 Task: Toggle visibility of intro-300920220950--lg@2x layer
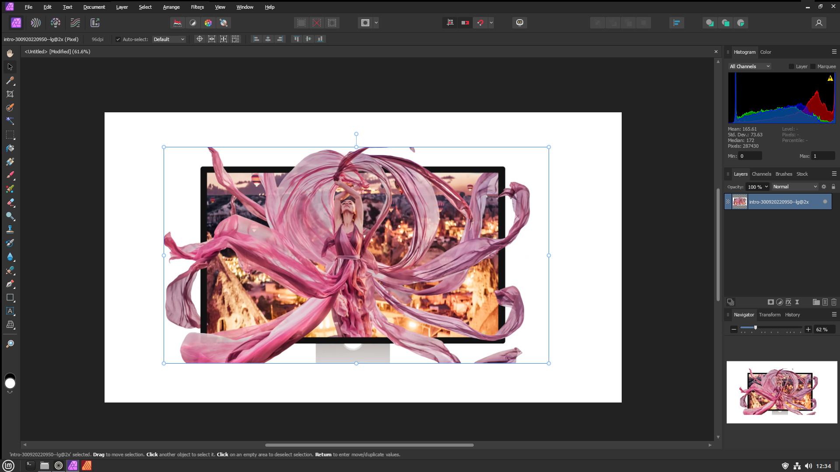[x=825, y=201]
